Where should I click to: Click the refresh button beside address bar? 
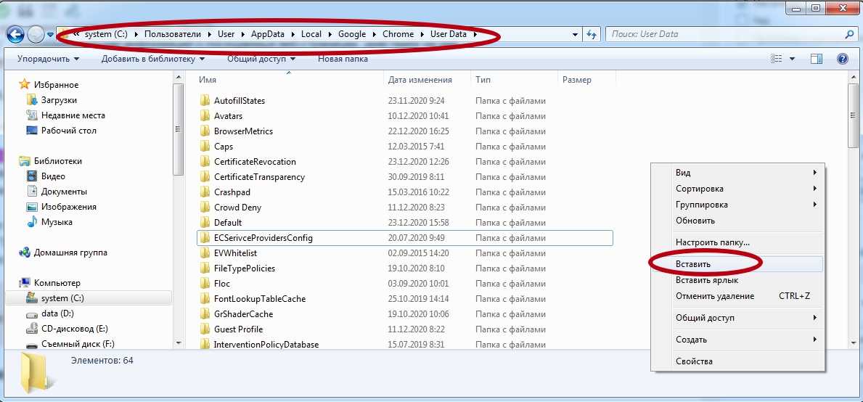(592, 34)
